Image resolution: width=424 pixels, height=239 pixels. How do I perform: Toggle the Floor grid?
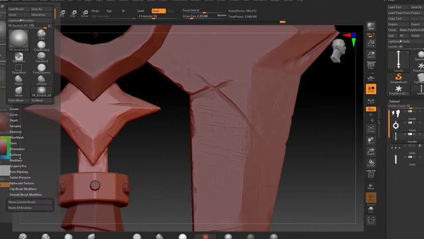pos(371,78)
